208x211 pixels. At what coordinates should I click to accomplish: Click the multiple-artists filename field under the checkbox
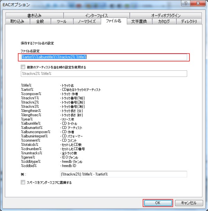[x=104, y=73]
